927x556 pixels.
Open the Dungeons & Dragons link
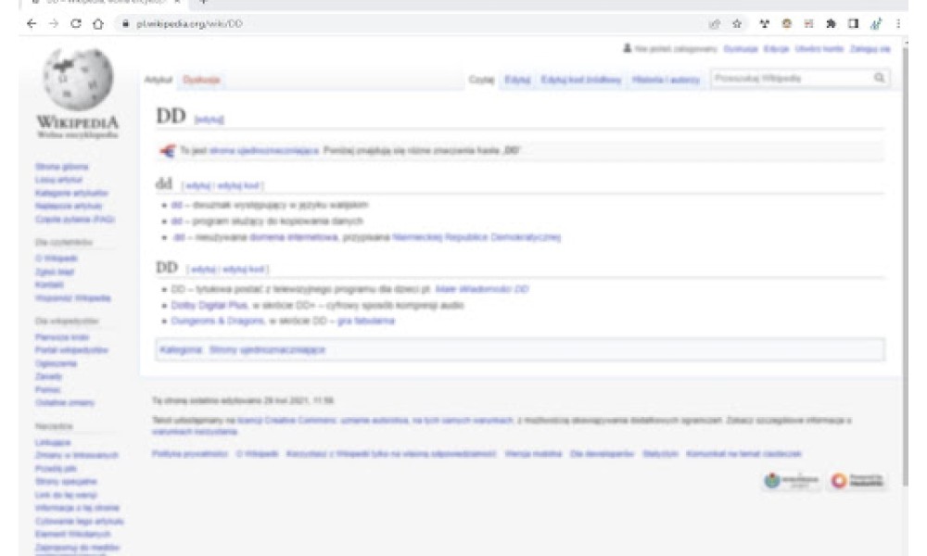[218, 321]
